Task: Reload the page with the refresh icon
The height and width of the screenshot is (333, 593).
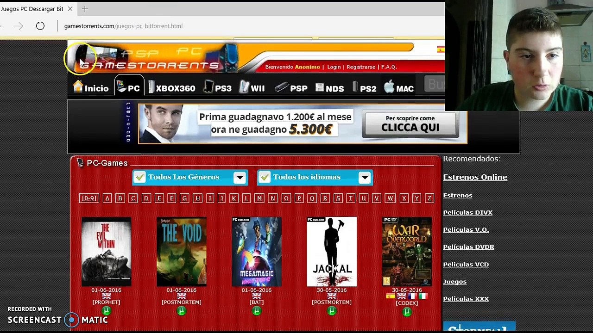Action: pos(40,26)
